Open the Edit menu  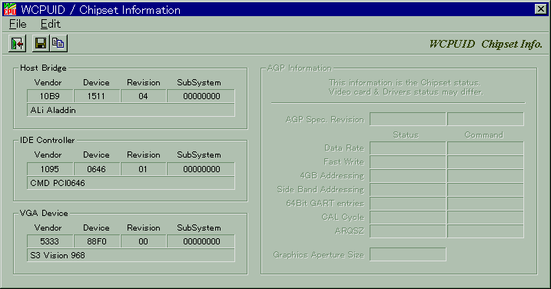[50, 24]
